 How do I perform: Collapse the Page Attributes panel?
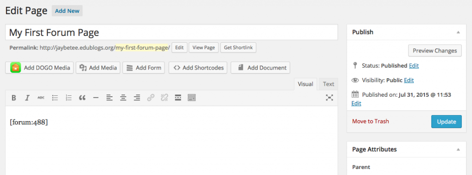coord(458,150)
